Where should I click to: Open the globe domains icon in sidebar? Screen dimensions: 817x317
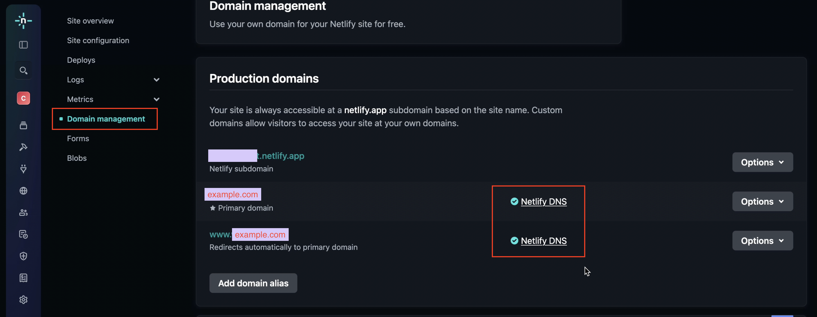24,190
